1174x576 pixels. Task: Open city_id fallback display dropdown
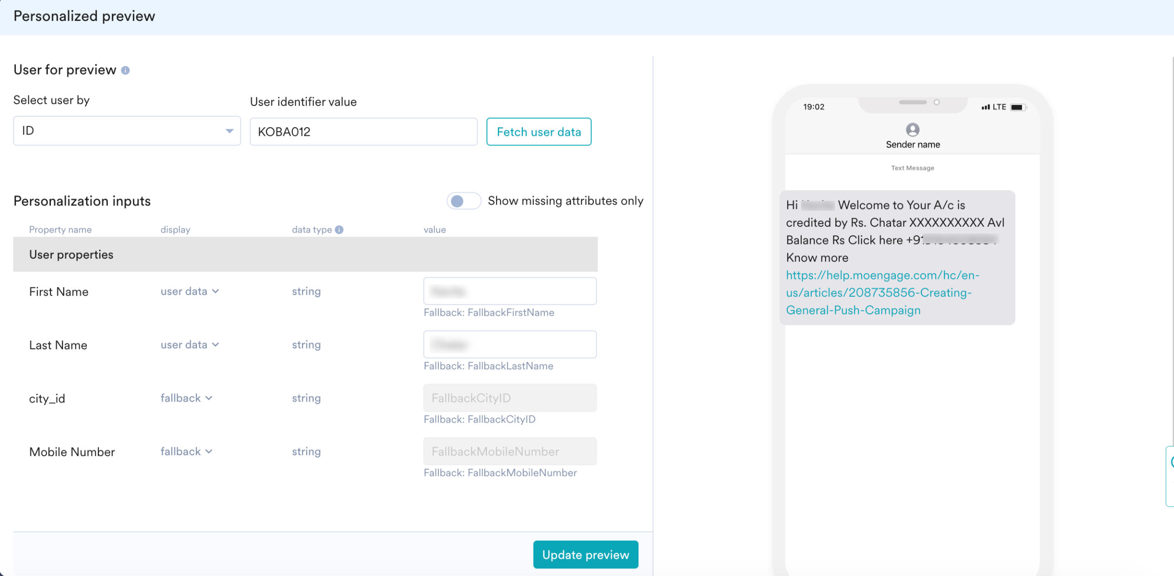coord(186,398)
